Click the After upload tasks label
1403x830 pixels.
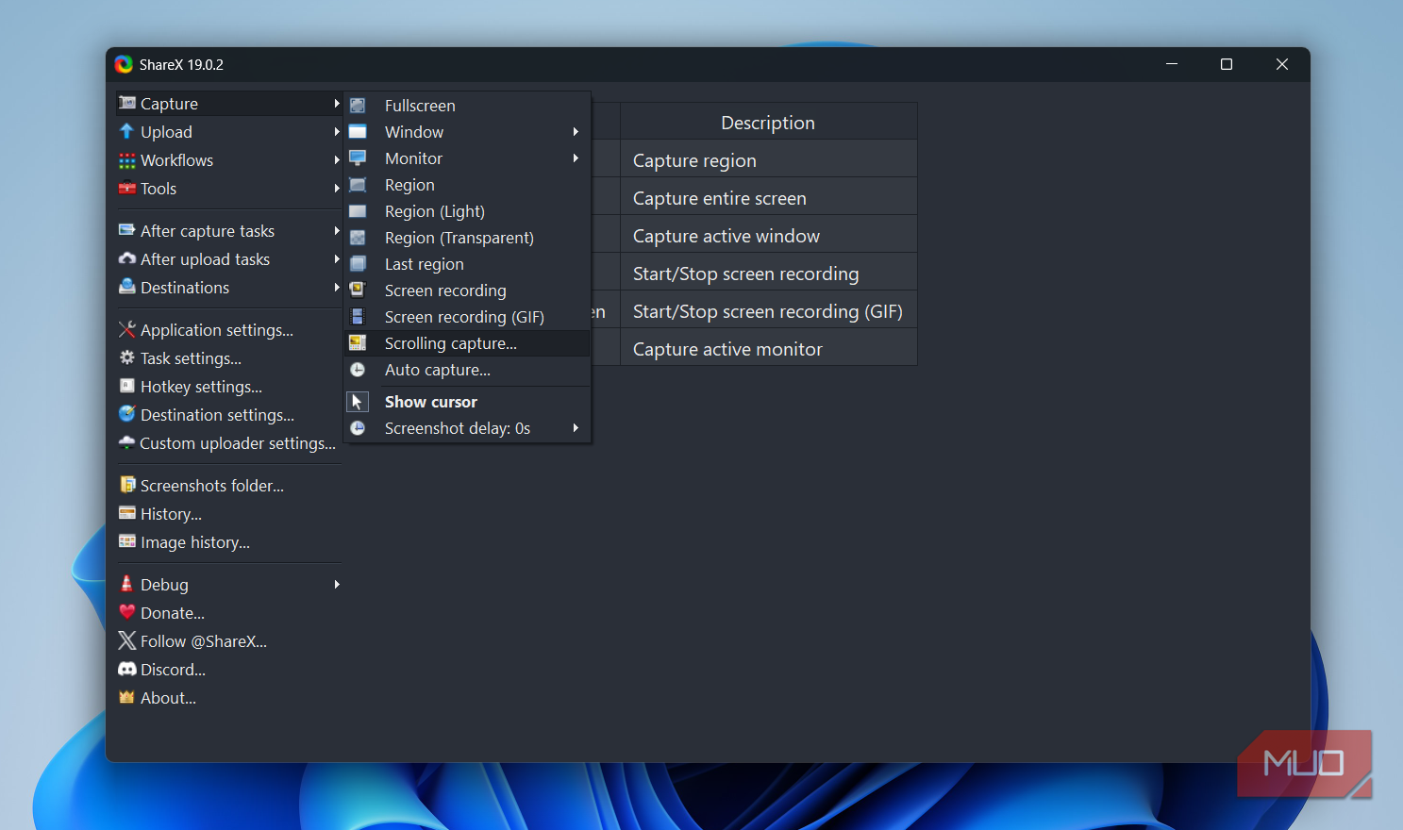(205, 259)
